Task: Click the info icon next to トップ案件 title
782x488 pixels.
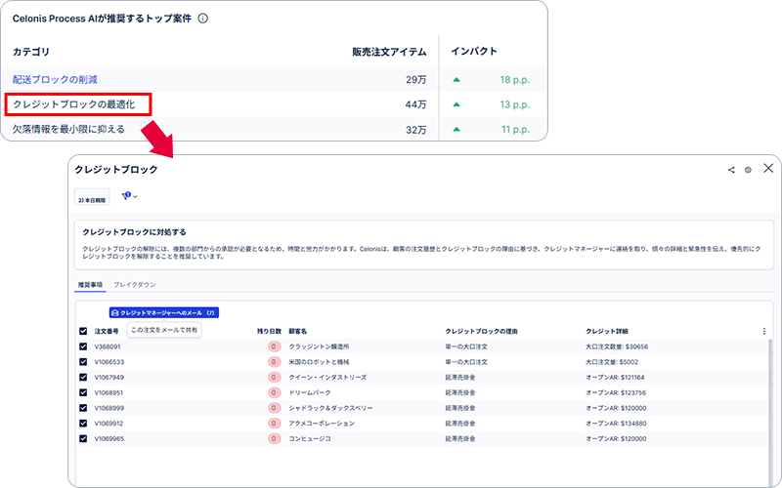Action: point(202,19)
